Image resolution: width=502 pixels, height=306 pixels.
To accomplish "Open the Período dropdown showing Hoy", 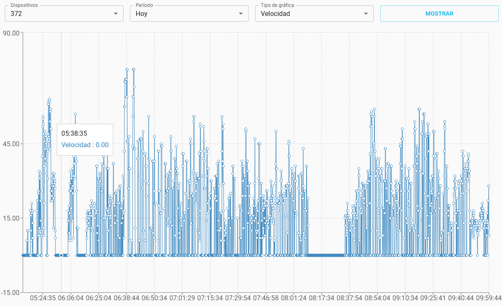I will click(189, 13).
